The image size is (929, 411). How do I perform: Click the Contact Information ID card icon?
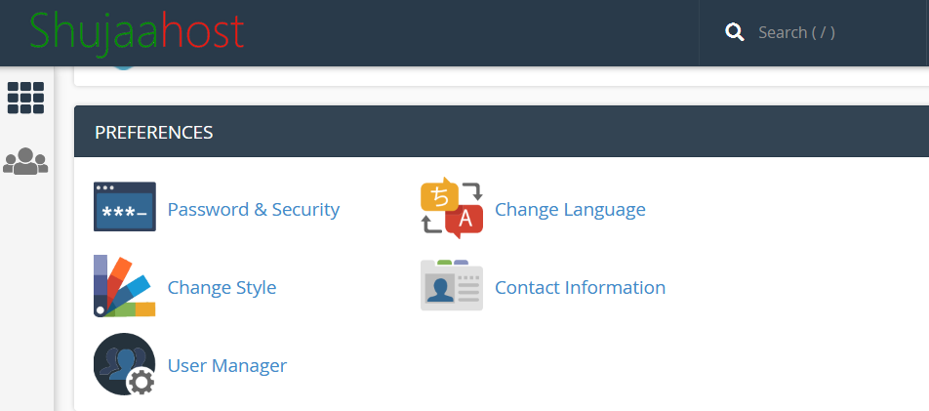tap(452, 285)
